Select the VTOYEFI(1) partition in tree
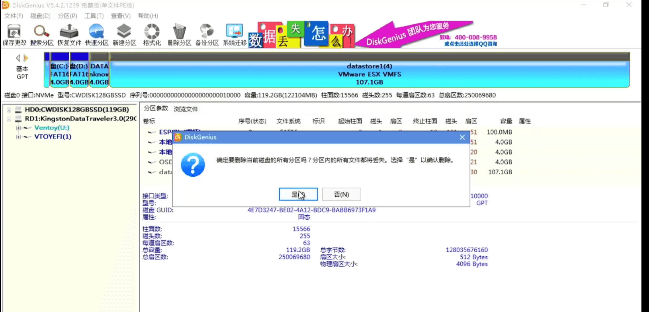 point(53,136)
